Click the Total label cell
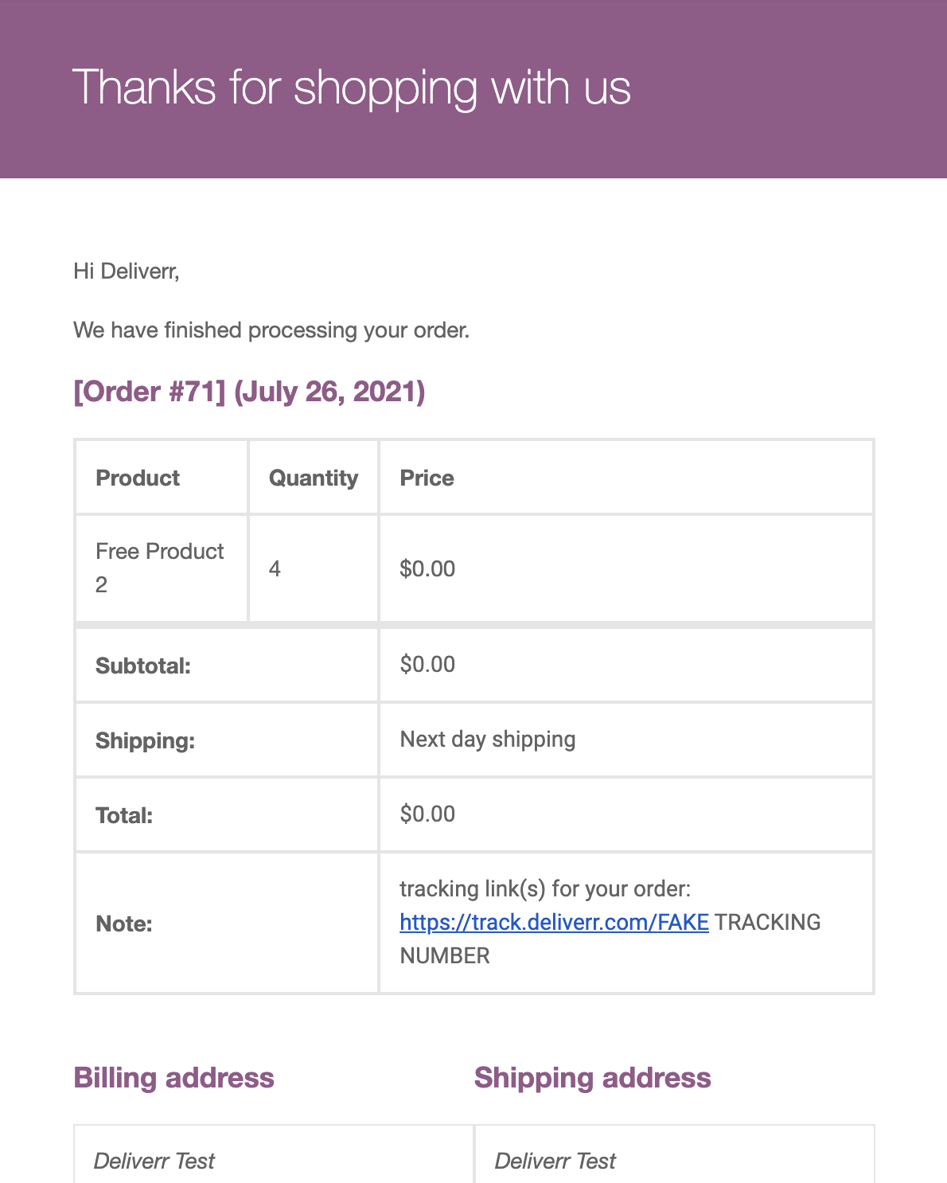Viewport: 947px width, 1183px height. [227, 815]
